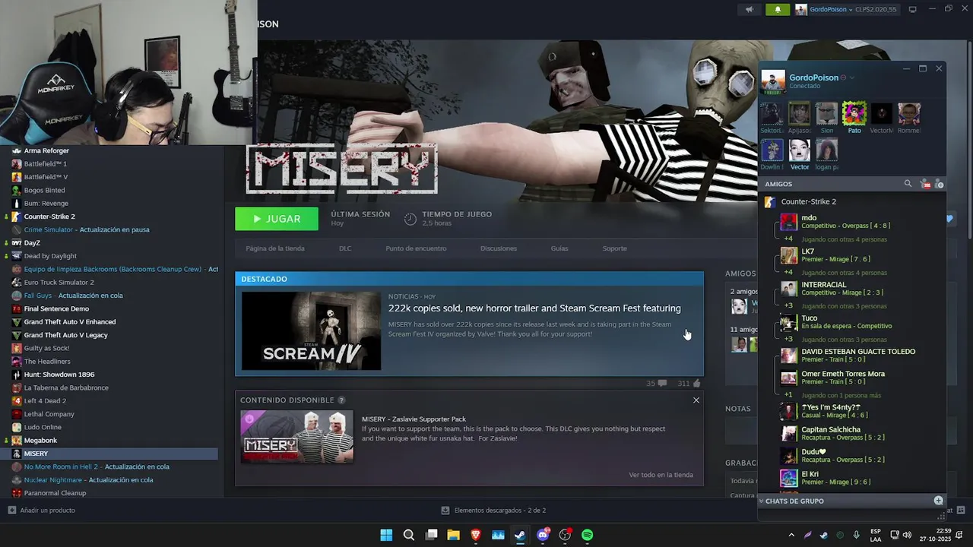The image size is (973, 547).
Task: Create new group chat plus icon
Action: 938,501
